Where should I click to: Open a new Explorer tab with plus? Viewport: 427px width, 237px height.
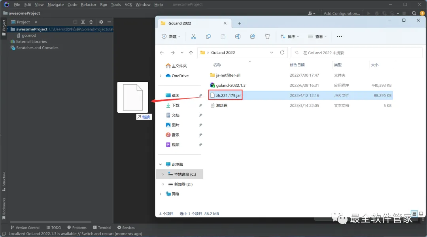239,23
